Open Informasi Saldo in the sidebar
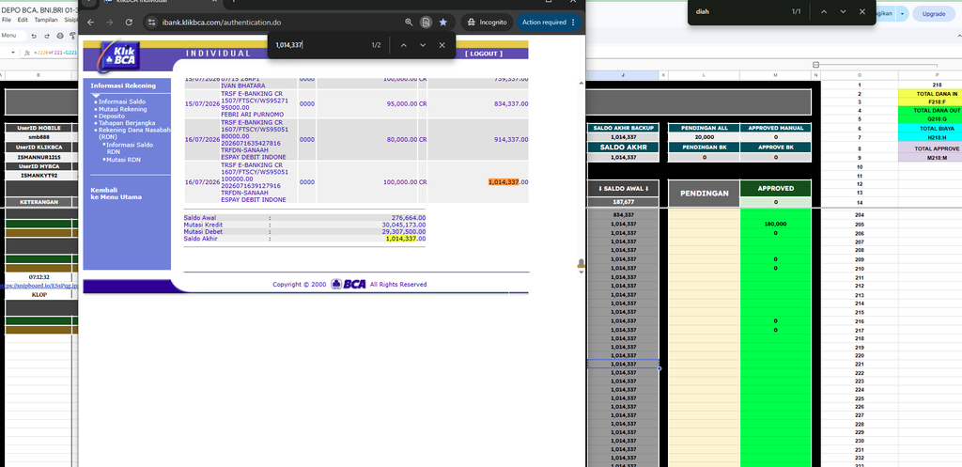The width and height of the screenshot is (962, 467). click(122, 101)
